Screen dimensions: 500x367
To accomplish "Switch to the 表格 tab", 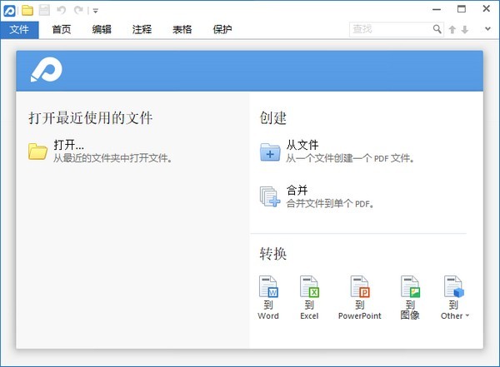I will 182,30.
